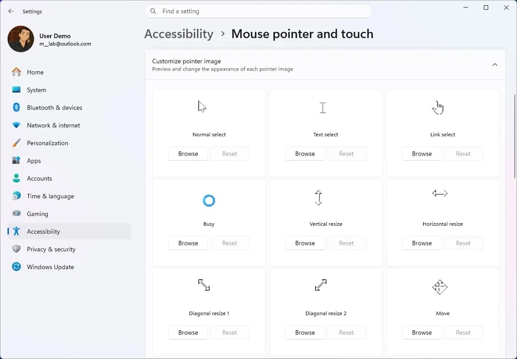
Task: Reset the Move pointer
Action: (x=463, y=332)
